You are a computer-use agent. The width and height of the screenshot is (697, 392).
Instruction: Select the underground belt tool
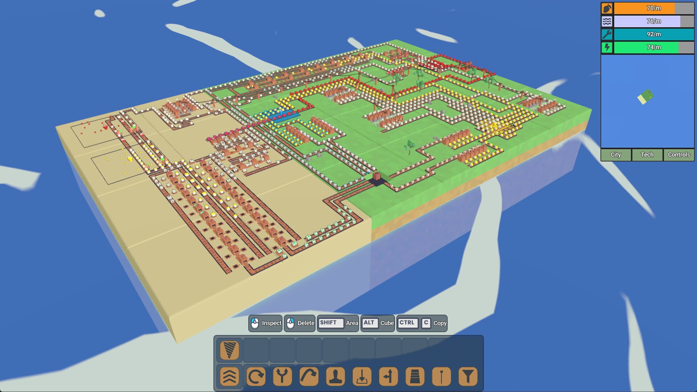click(x=362, y=376)
